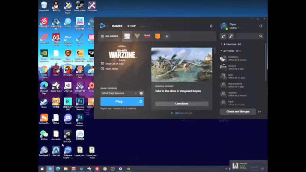This screenshot has height=172, width=306.
Task: Open Discord desktop shortcut
Action: (68, 119)
